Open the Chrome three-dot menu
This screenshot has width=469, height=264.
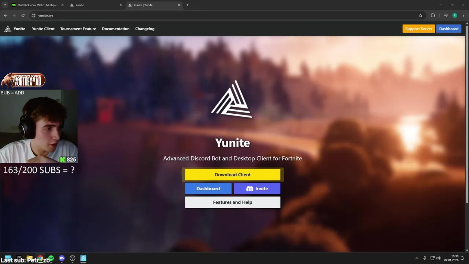tap(463, 15)
